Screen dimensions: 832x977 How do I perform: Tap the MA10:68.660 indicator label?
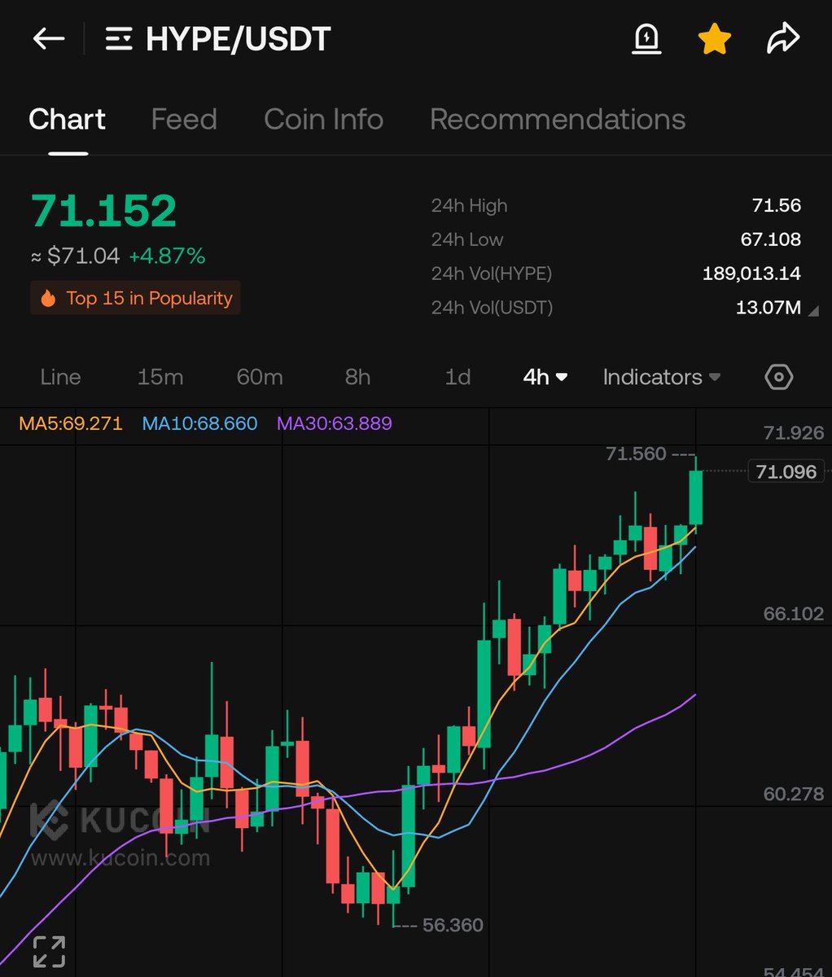click(199, 423)
